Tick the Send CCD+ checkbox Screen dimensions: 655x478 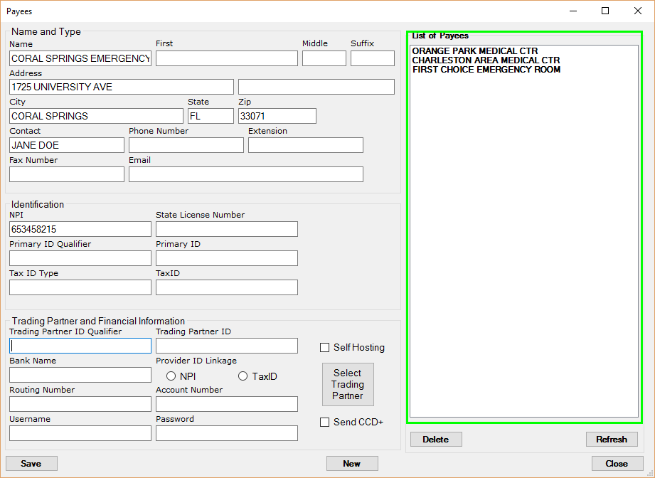click(x=325, y=423)
